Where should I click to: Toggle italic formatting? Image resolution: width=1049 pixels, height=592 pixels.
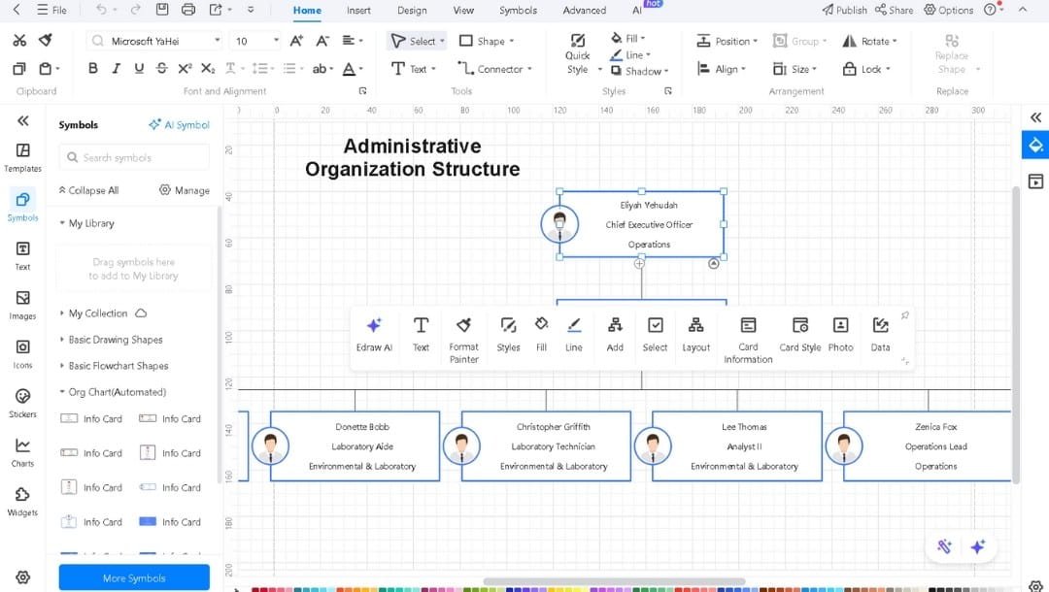[x=116, y=68]
